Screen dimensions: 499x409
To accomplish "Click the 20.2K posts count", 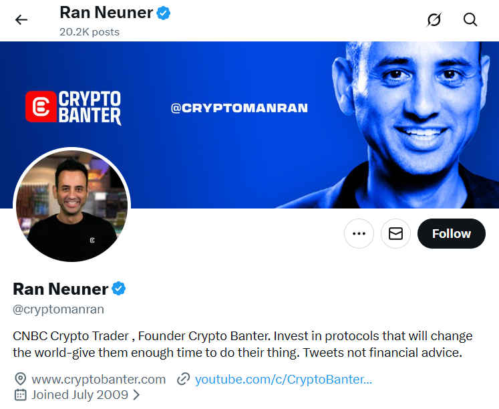I will tap(90, 31).
